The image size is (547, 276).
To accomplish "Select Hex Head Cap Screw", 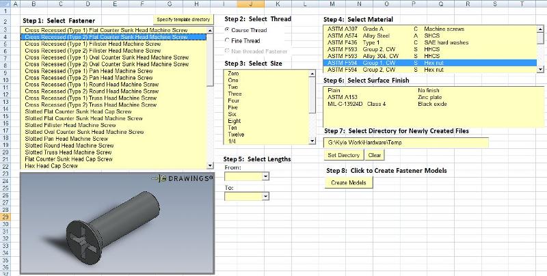I will click(x=114, y=166).
